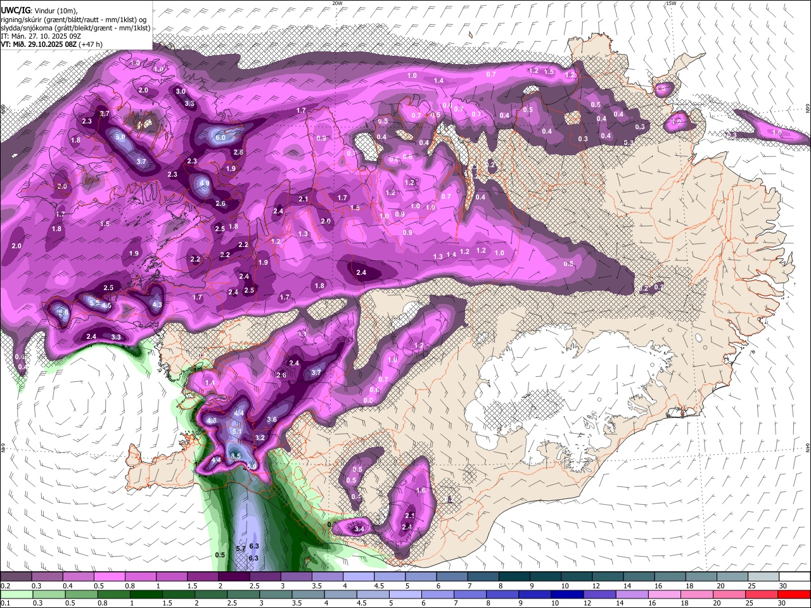The width and height of the screenshot is (811, 608).
Task: Select the white swatch ending the snow legend
Action: (x=795, y=577)
